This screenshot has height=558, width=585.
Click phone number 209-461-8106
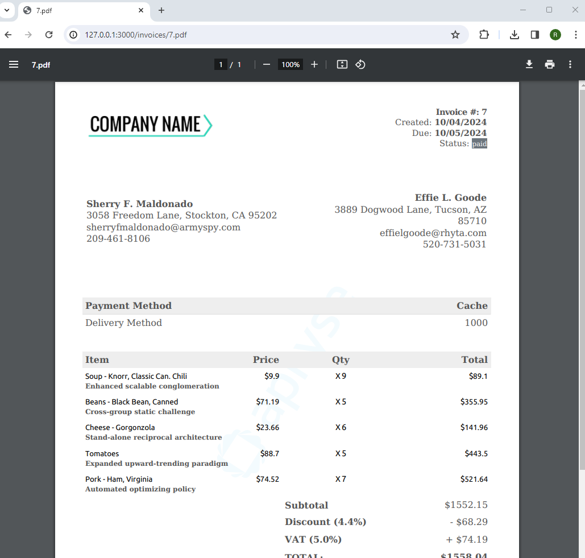(x=118, y=239)
